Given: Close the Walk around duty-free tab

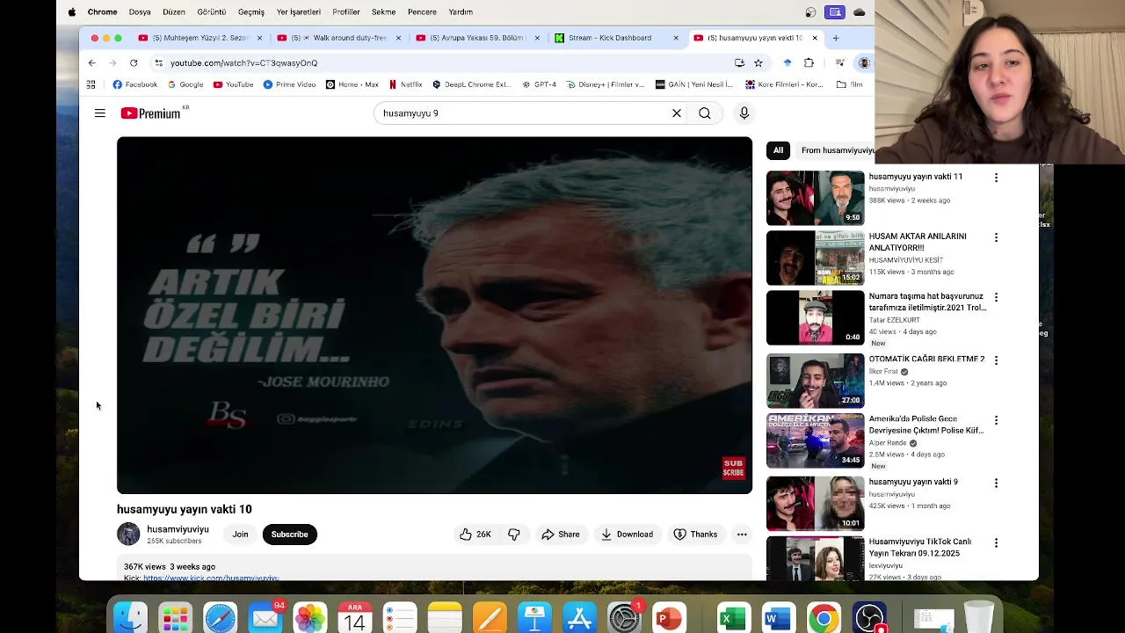Looking at the screenshot, I should [398, 38].
